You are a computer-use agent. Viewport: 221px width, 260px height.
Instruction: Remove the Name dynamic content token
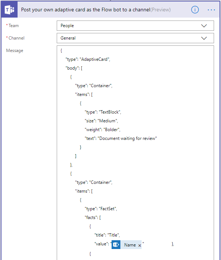pos(140,245)
